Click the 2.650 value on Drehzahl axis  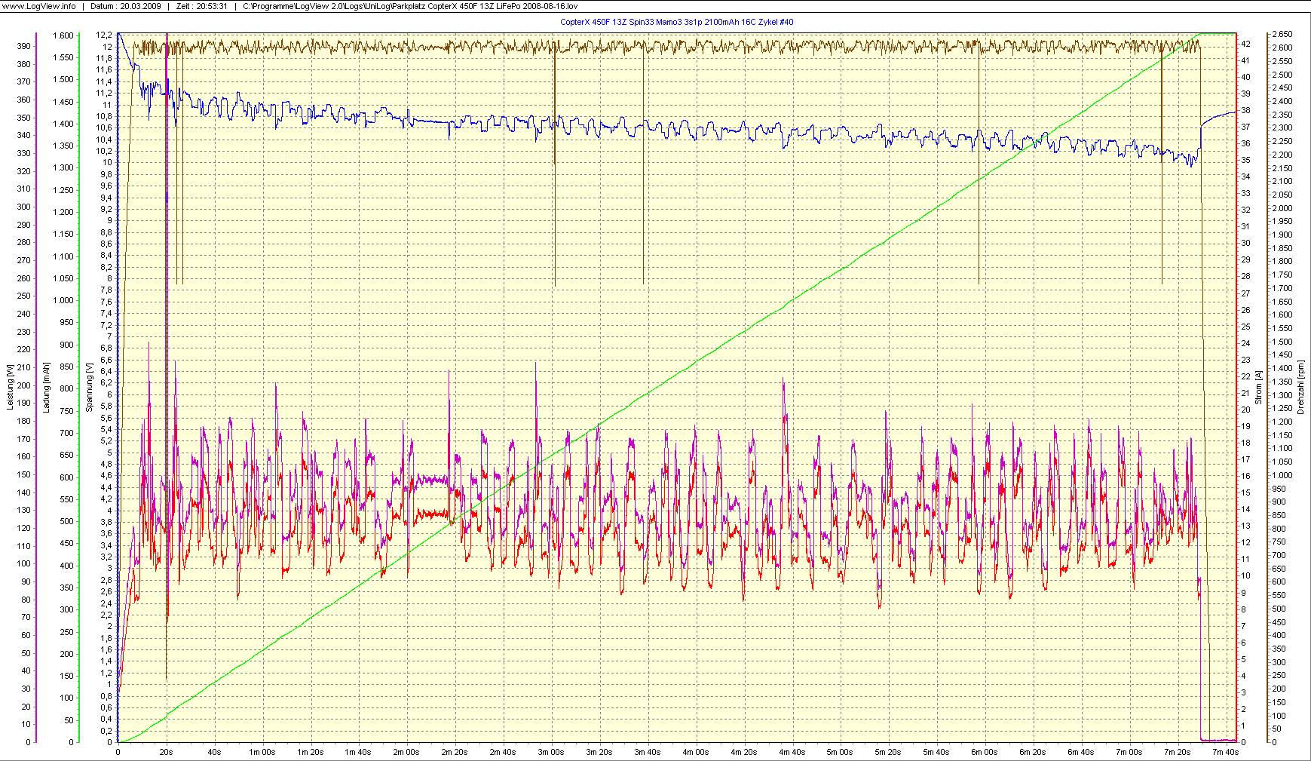click(x=1281, y=35)
